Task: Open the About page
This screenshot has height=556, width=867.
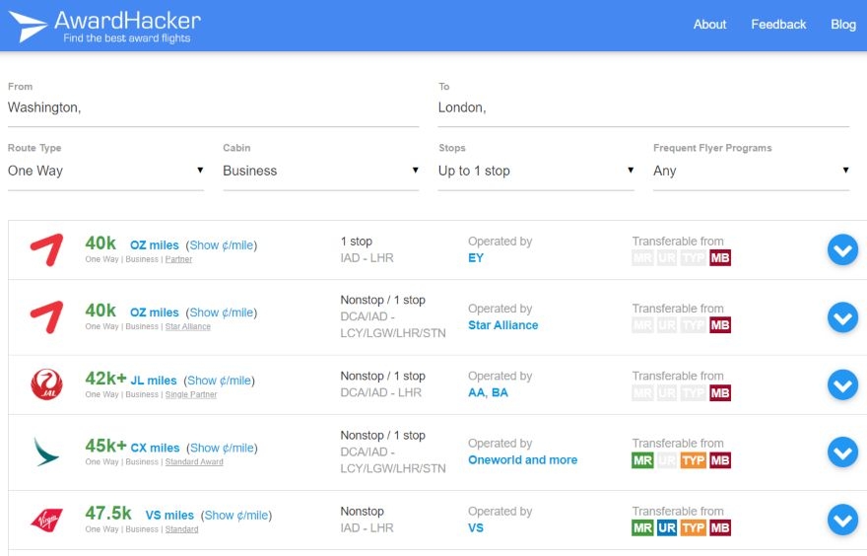Action: pos(709,25)
